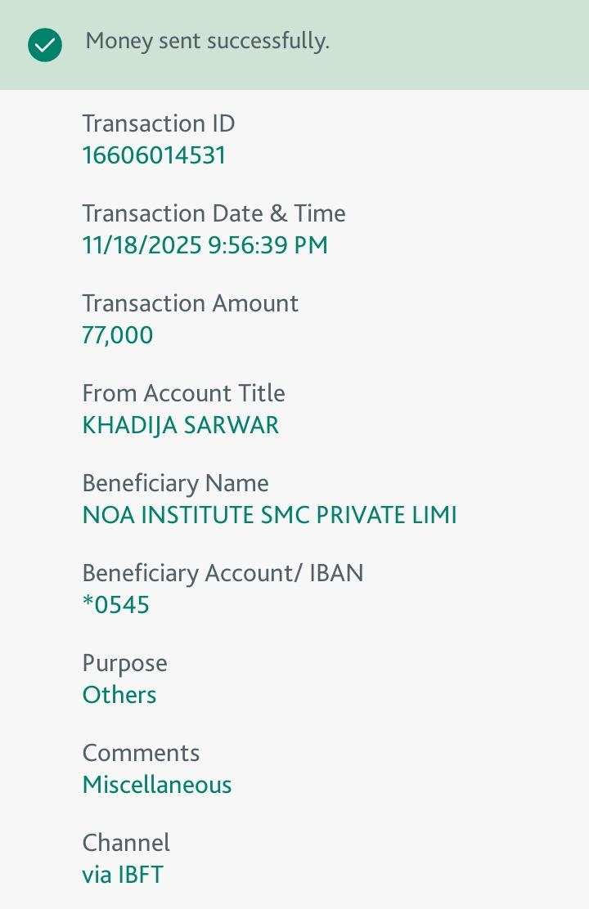Image resolution: width=589 pixels, height=909 pixels.
Task: Select the timestamp 11/18/2025 9:56:39 PM
Action: (205, 245)
